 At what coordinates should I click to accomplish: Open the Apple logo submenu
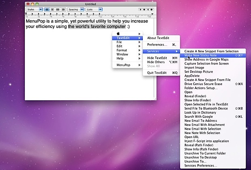click(127, 34)
